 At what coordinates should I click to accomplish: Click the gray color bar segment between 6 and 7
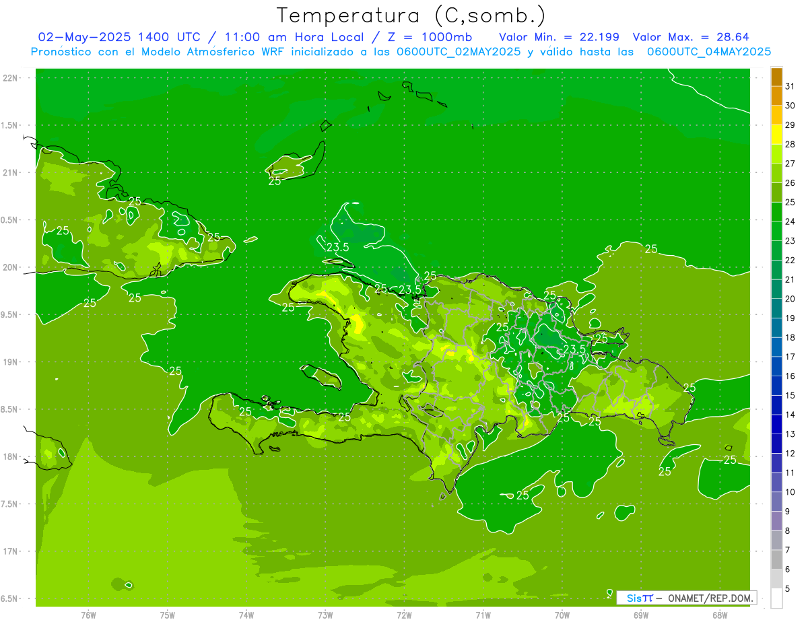pos(776,559)
